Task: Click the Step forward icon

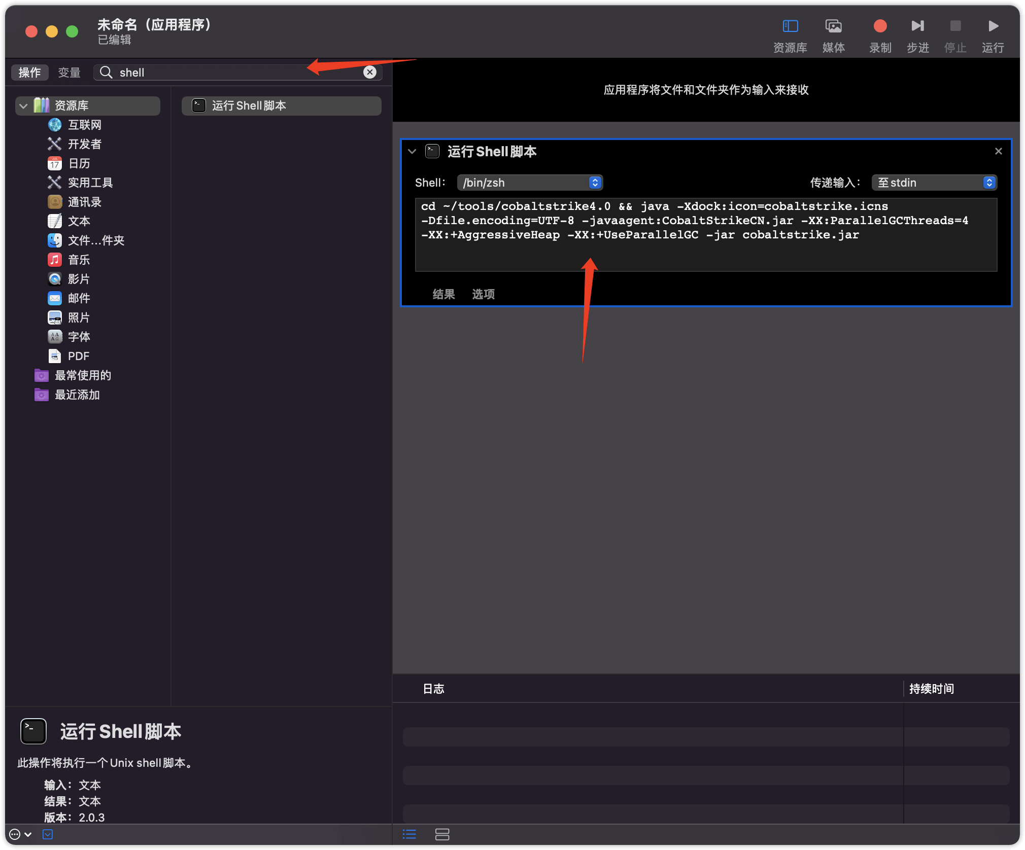Action: (x=917, y=26)
